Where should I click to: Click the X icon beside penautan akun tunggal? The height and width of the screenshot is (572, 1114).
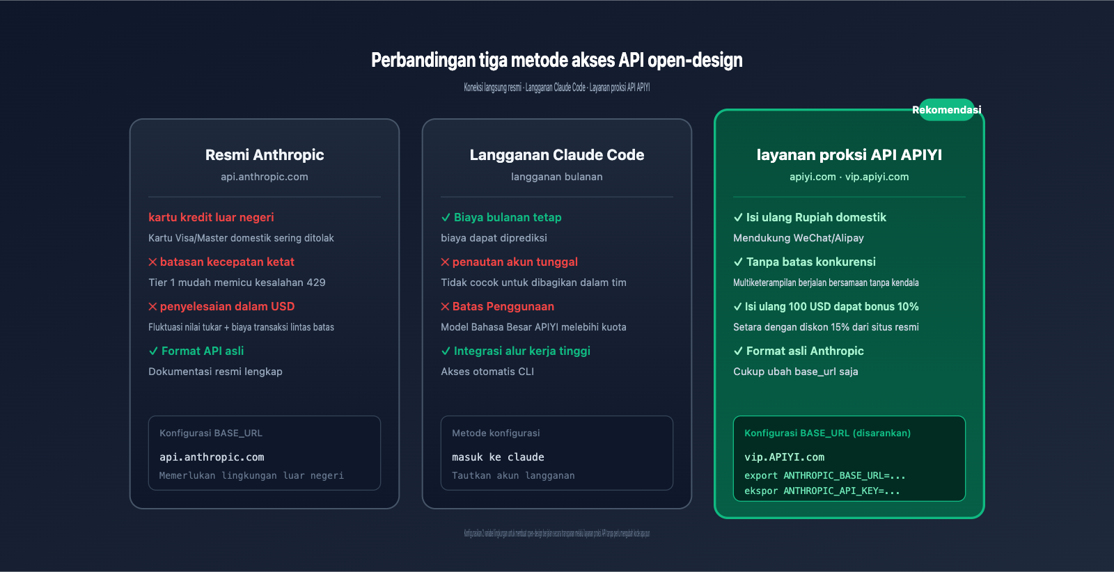[x=445, y=262]
